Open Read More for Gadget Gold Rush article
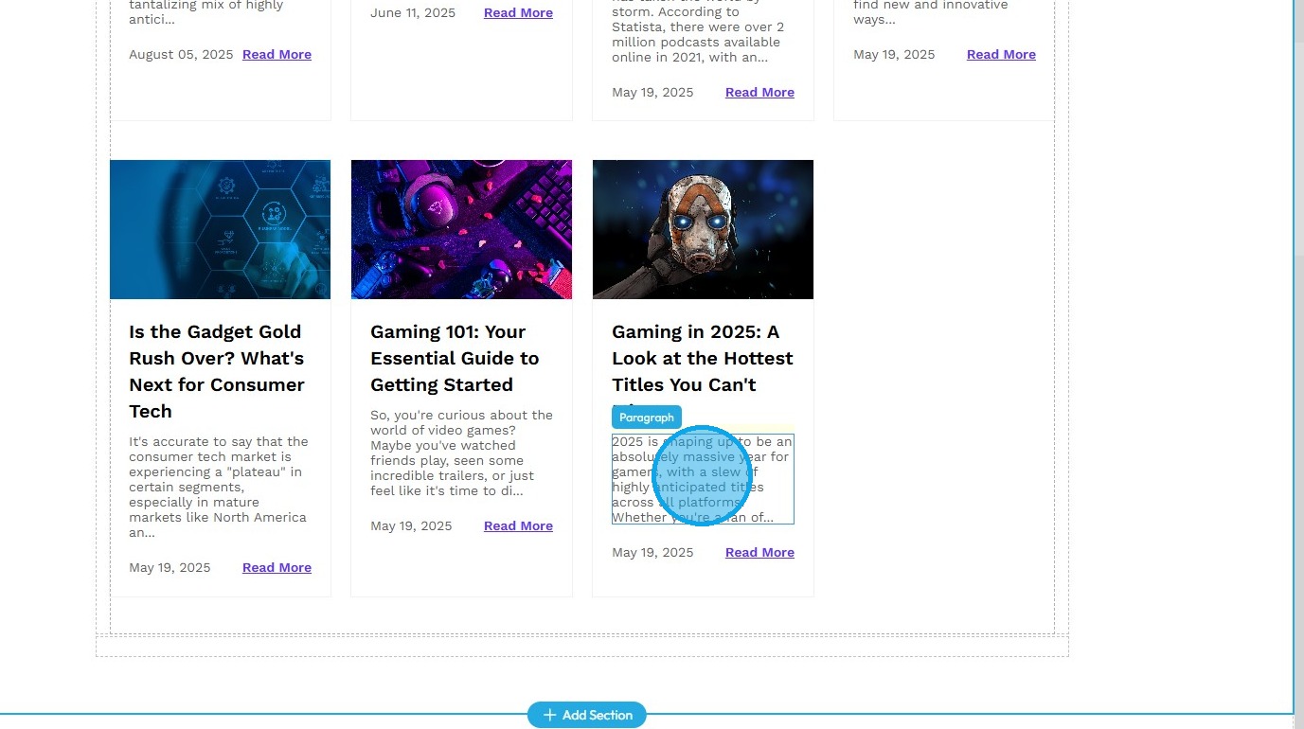 pyautogui.click(x=277, y=568)
